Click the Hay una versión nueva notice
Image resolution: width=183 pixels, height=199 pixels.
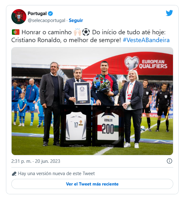pyautogui.click(x=57, y=174)
